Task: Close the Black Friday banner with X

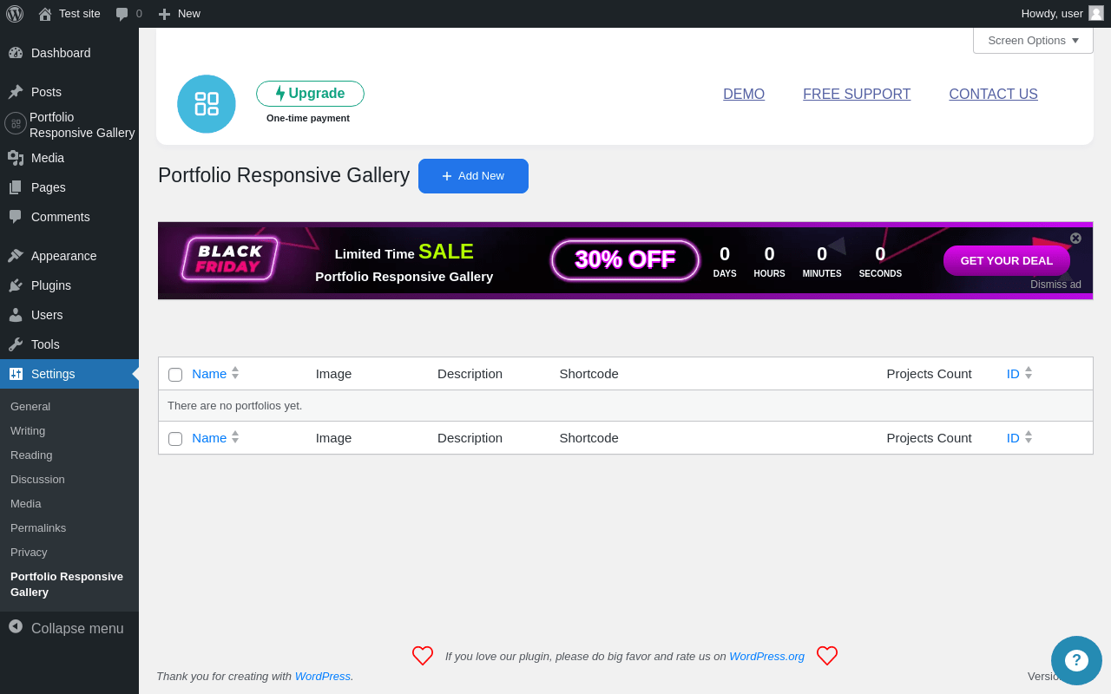Action: [x=1075, y=238]
